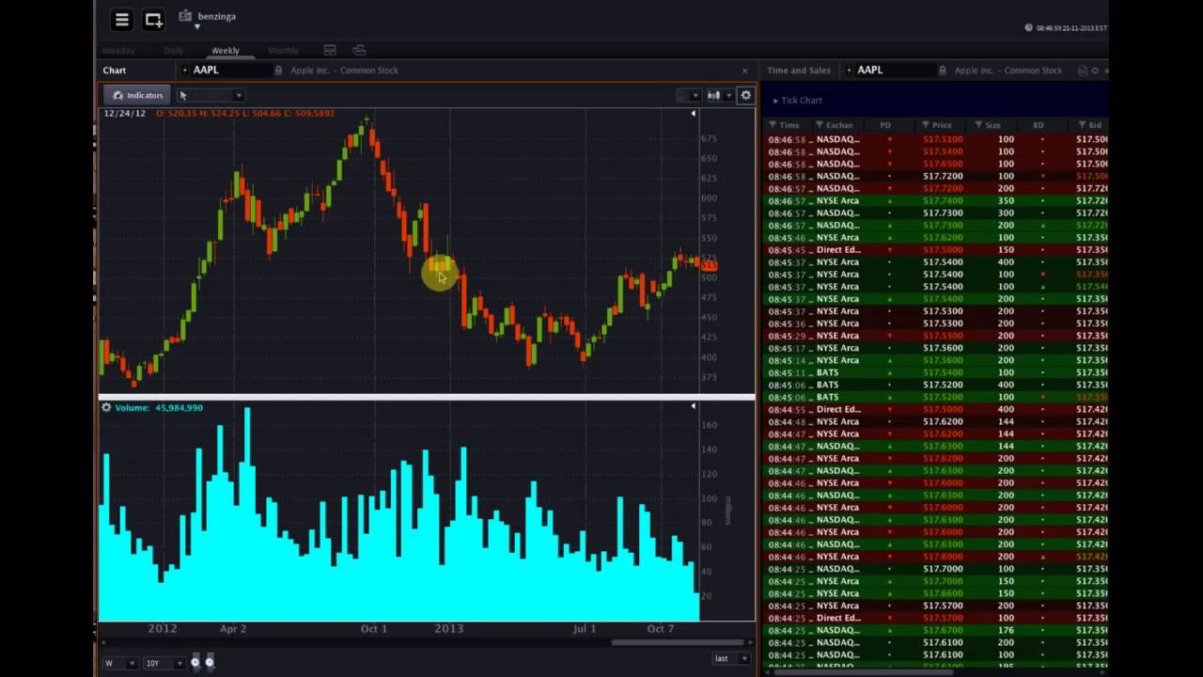Click the Time column filter icon

point(773,125)
